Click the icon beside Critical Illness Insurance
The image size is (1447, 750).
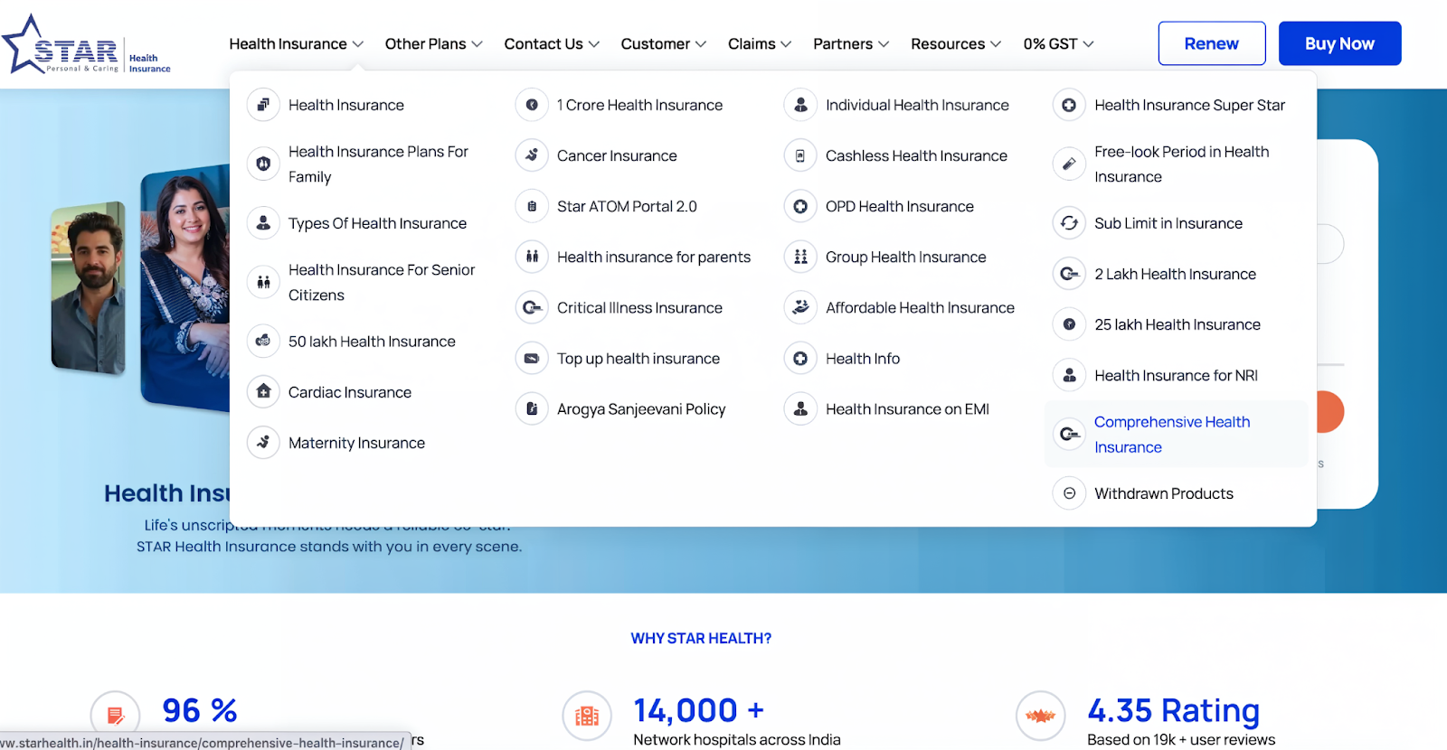[532, 308]
